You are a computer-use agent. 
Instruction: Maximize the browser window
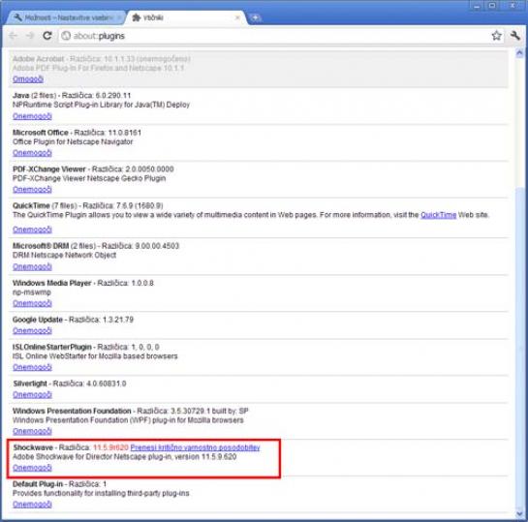pyautogui.click(x=492, y=6)
